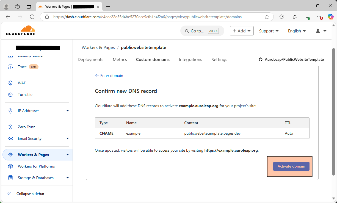Screen dimensions: 337x203
Task: Click the Collapse sidebar chevron icon
Action: [9, 194]
